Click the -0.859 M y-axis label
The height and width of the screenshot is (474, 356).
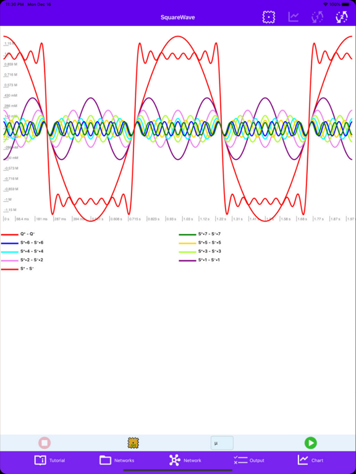pos(11,189)
